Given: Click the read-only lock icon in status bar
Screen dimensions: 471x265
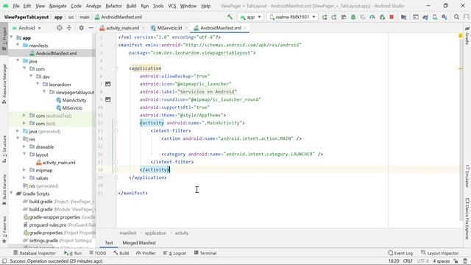Looking at the screenshot, I should 456,261.
